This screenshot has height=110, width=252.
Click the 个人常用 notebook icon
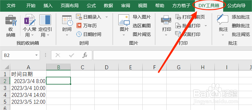coord(30,20)
